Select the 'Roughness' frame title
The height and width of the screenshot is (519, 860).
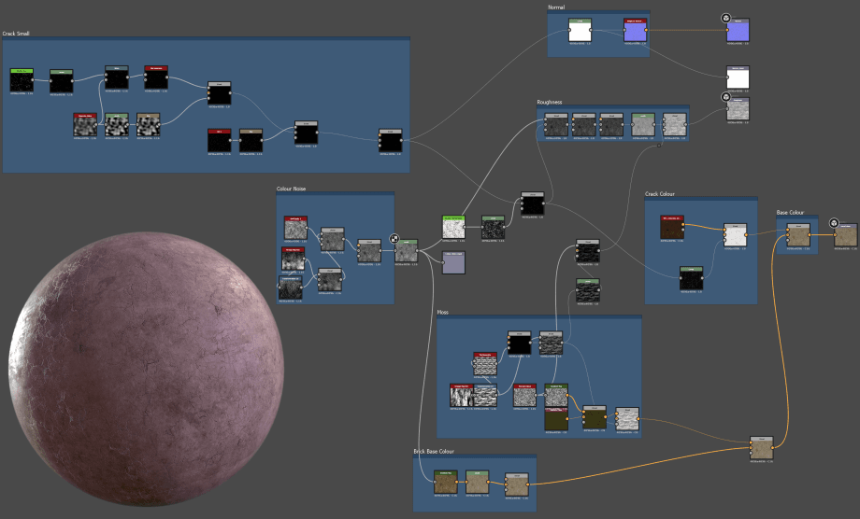coord(550,102)
